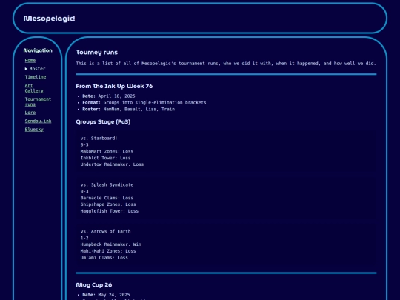Click the vs. Starboard! match block
The height and width of the screenshot is (300, 400).
[112, 151]
